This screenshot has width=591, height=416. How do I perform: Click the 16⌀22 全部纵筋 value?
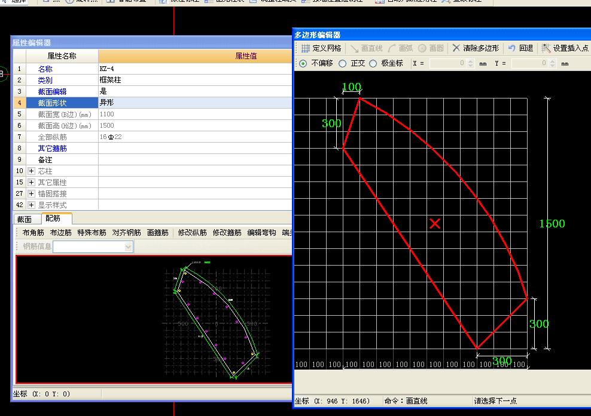[195, 137]
